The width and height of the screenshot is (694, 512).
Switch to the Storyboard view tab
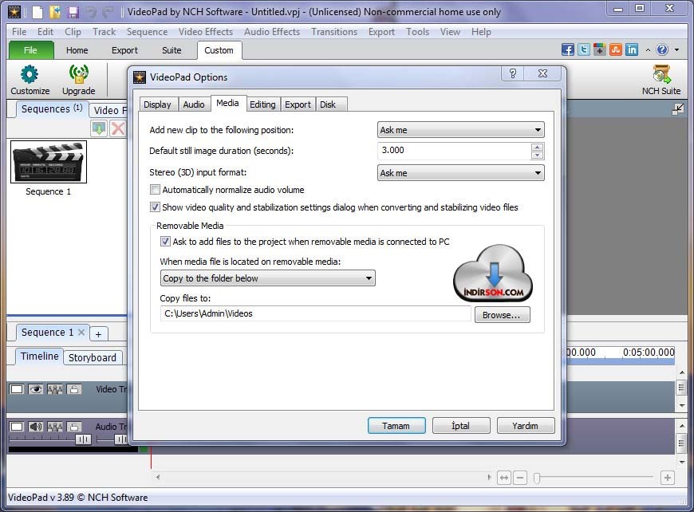(x=92, y=357)
